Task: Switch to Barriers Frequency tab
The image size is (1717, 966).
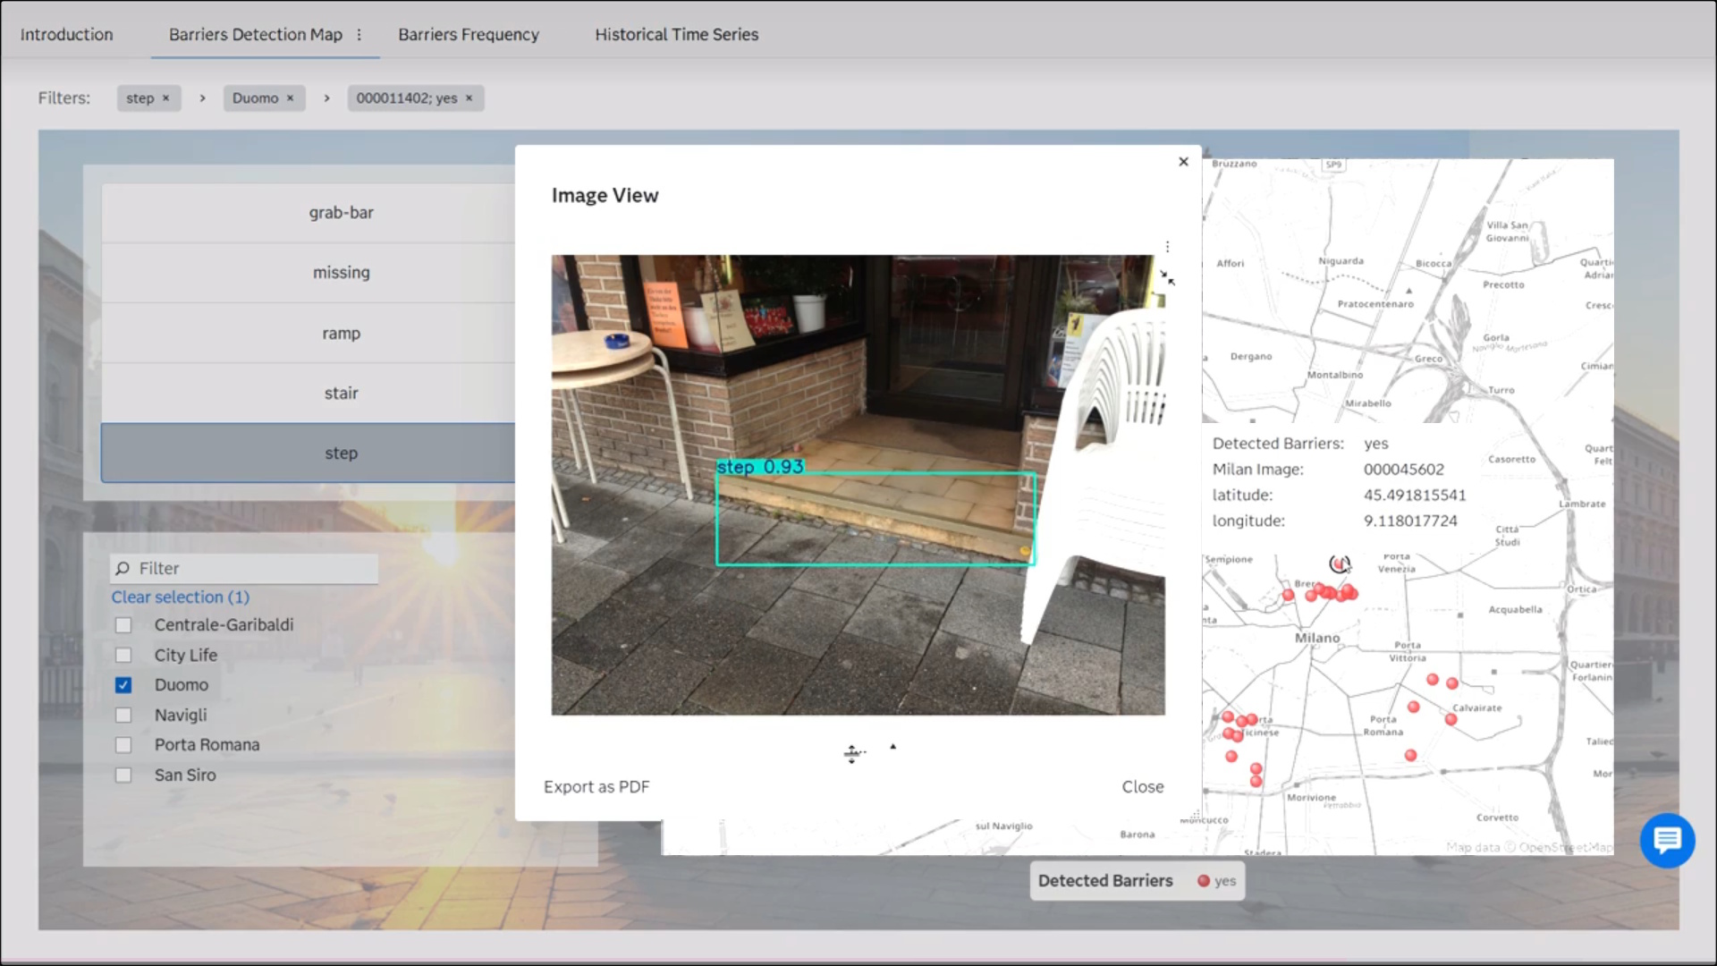Action: coord(468,35)
